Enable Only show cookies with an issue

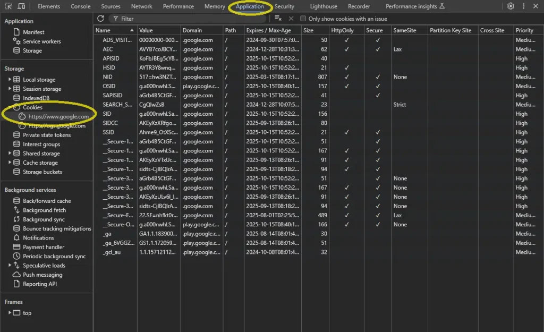point(303,19)
